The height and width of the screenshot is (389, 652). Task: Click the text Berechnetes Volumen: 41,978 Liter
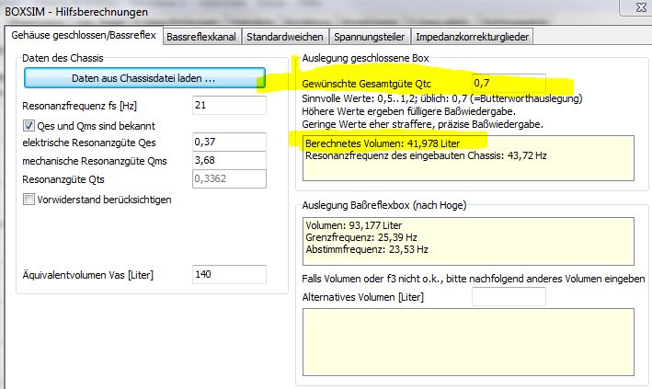[383, 143]
